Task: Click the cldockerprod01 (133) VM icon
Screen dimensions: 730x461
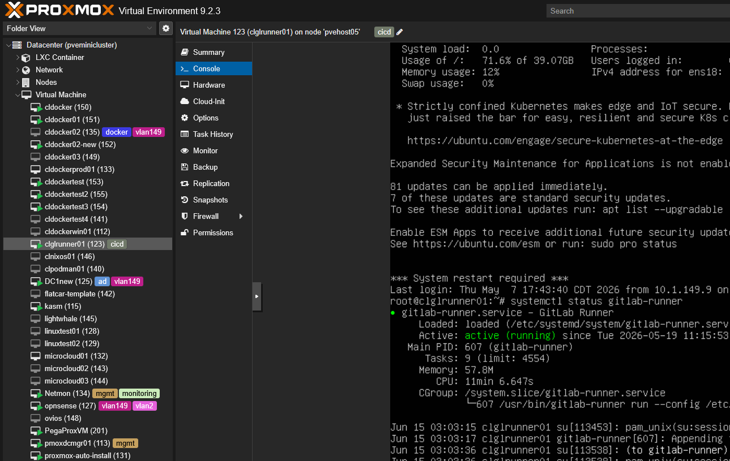Action: [x=35, y=169]
